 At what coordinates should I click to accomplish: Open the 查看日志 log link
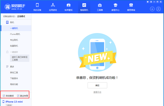pos(97,92)
